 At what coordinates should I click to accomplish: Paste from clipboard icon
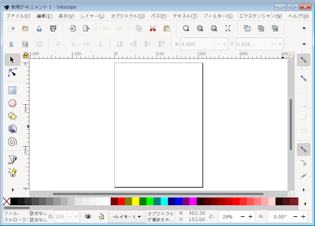pyautogui.click(x=167, y=28)
